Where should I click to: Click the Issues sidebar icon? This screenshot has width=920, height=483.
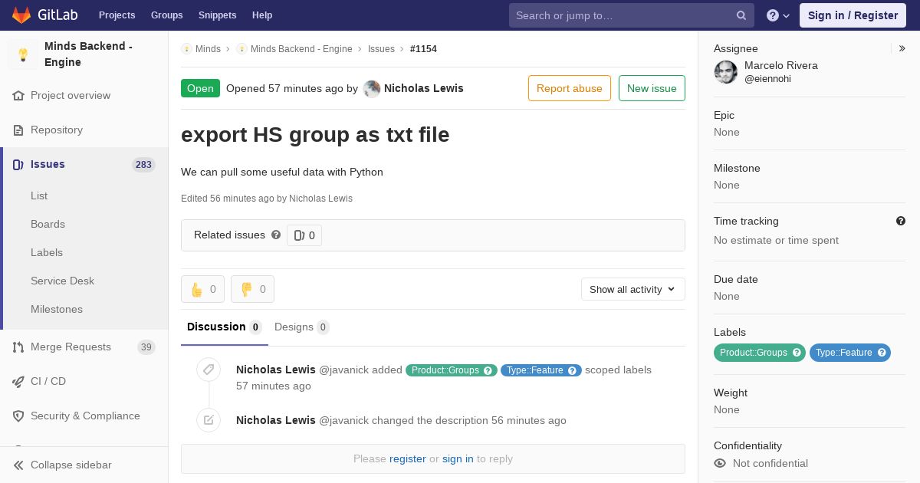[18, 165]
